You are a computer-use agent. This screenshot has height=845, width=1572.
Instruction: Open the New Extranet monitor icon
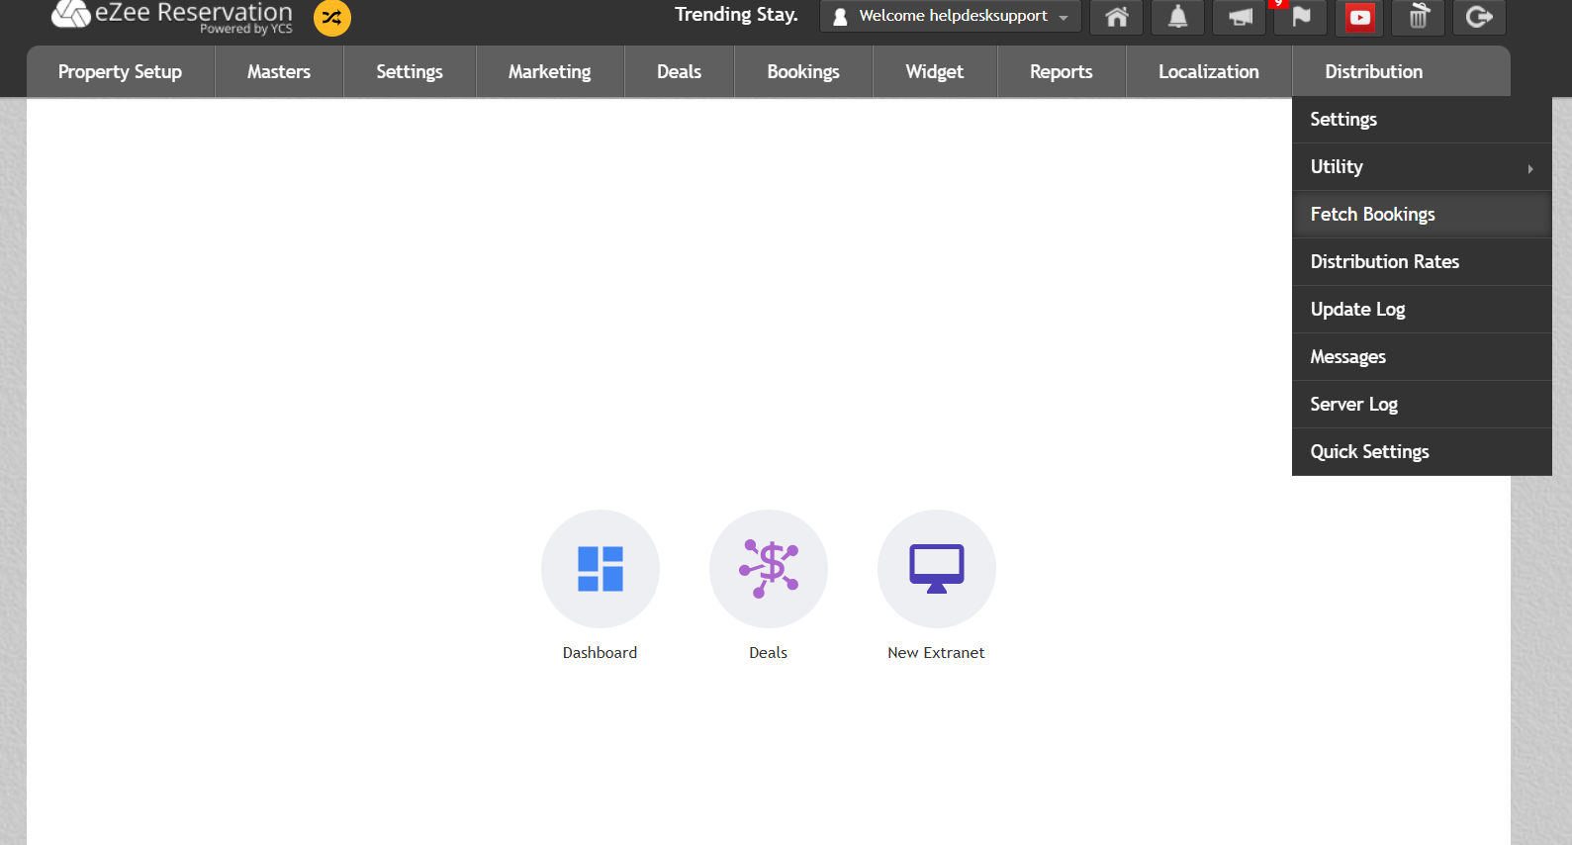tap(937, 569)
